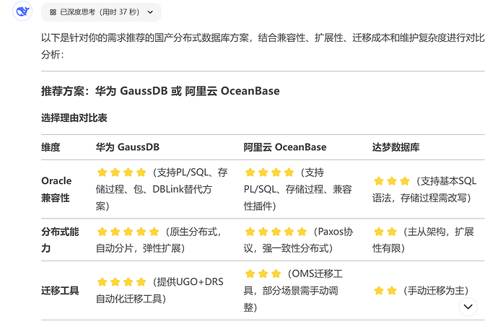The image size is (498, 324).
Task: Select the heading '推荐方案：华为 GaussDB 或 阿里云 OceanBase'
Action: pos(160,91)
